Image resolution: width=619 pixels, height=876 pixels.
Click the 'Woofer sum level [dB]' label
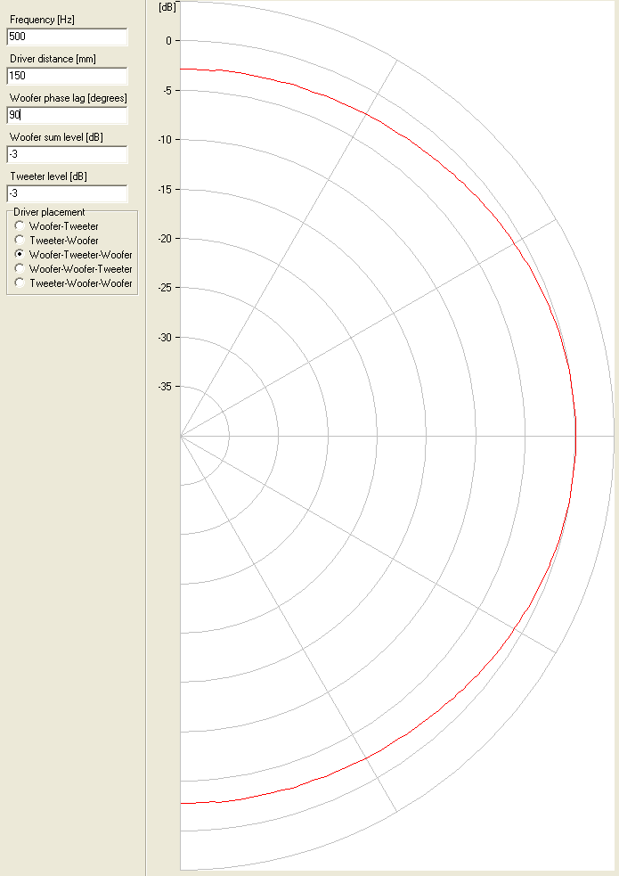tap(56, 137)
